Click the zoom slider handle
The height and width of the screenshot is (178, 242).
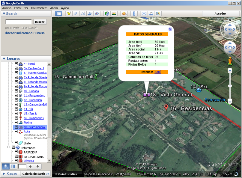tap(230, 86)
